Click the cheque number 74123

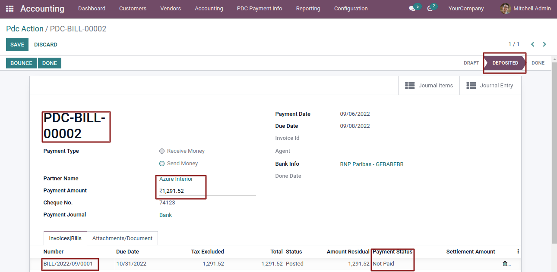167,203
